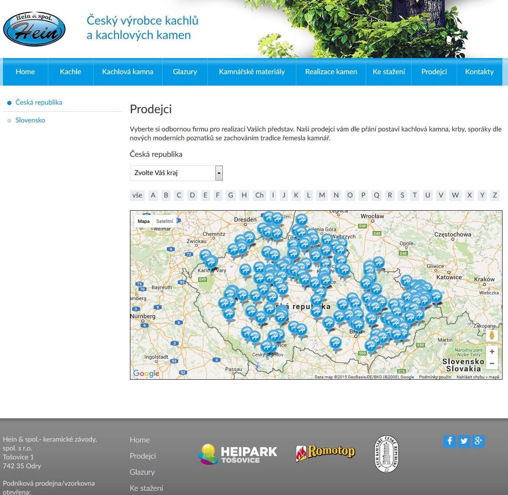Filter dealers by letter T
508x495 pixels.
click(414, 195)
